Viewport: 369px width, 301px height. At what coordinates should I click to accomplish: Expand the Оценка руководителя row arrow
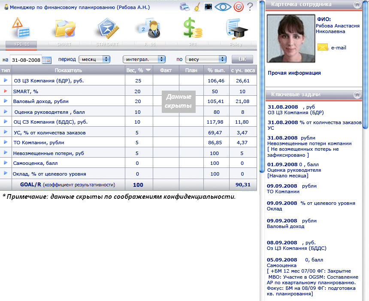(6, 111)
